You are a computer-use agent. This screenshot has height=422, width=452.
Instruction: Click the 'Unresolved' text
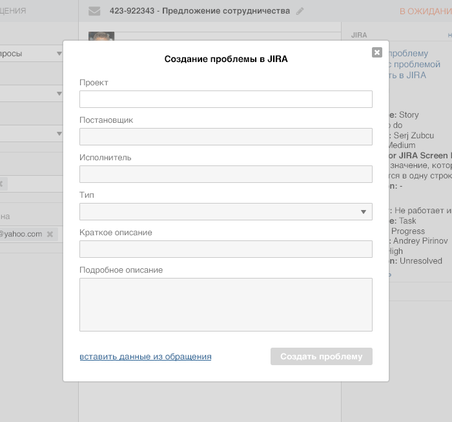pyautogui.click(x=421, y=261)
